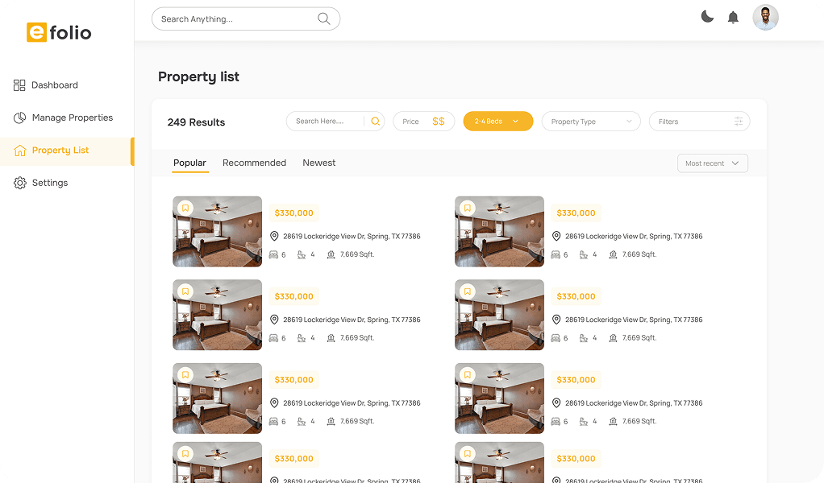Screen dimensions: 824x483
Task: Bookmark the first property in right column
Action: pos(467,208)
